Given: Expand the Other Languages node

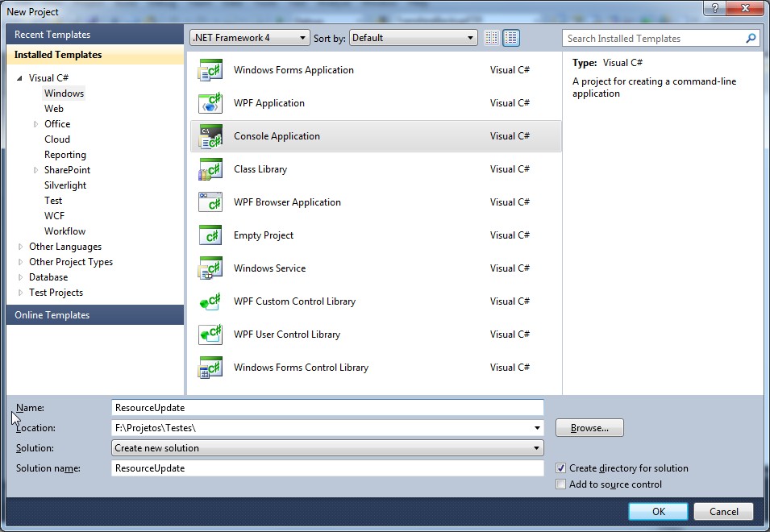Looking at the screenshot, I should coord(20,247).
